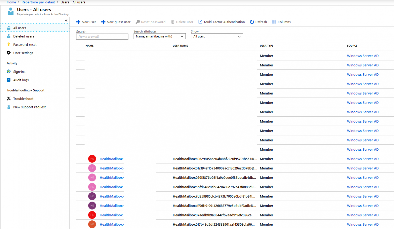Go to Home breadcrumb
The image size is (394, 229).
(x=11, y=2)
